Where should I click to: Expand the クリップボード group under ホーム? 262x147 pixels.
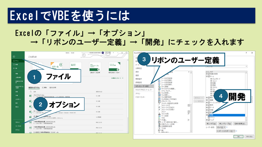(x=211, y=79)
